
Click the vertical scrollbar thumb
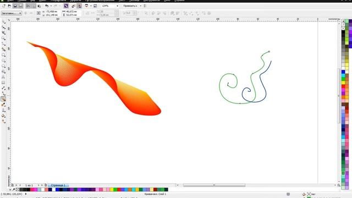[339, 96]
